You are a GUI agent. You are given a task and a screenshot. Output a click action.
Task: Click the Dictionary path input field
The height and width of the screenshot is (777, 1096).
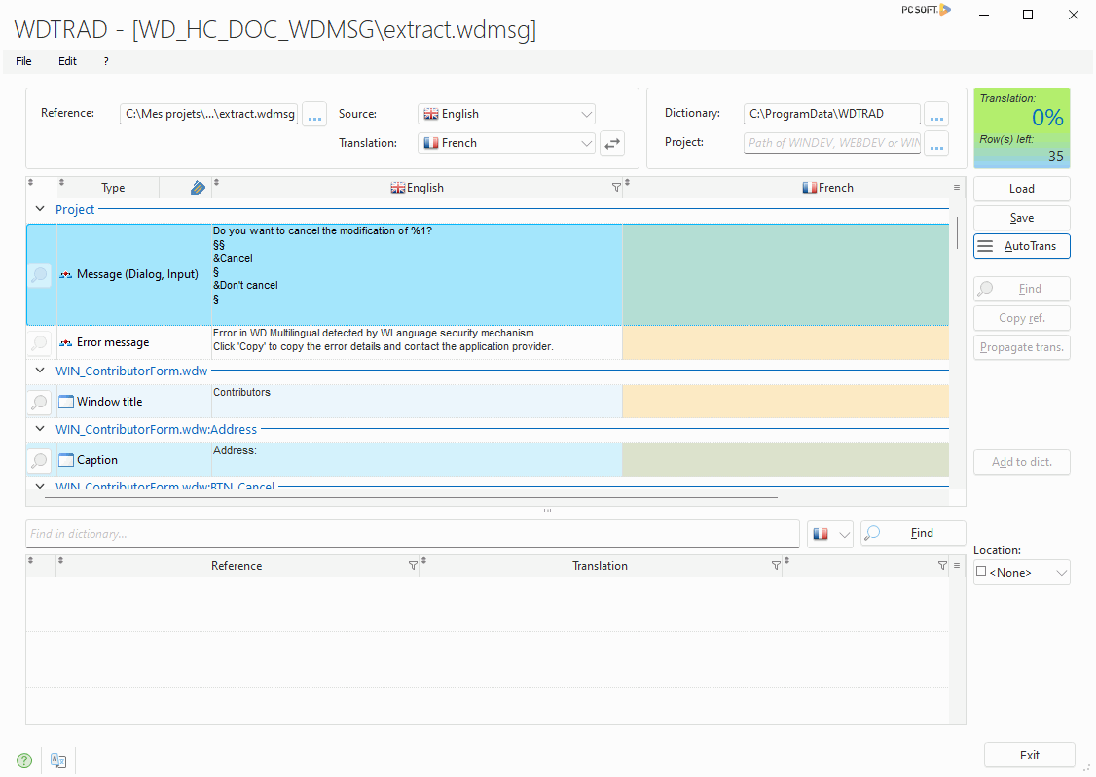pos(832,114)
